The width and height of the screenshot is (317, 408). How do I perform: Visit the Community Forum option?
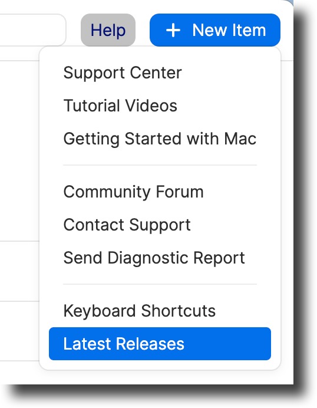coord(160,192)
